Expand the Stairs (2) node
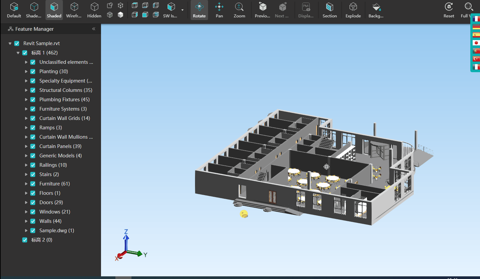Viewport: 480px width, 279px height. click(26, 174)
